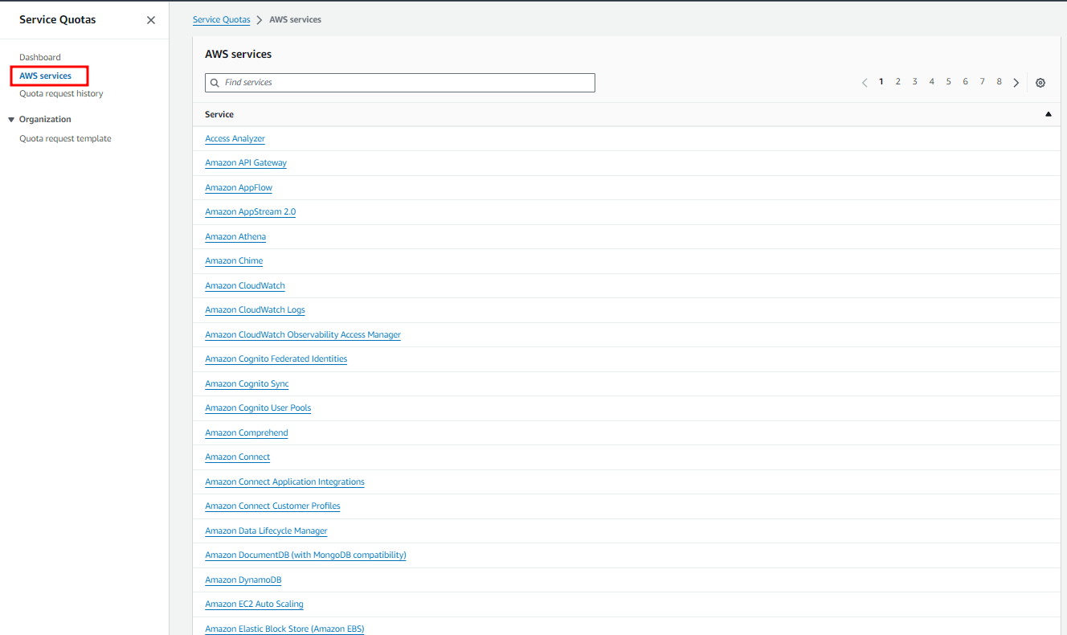Open the Amazon Connect link
This screenshot has width=1067, height=635.
click(238, 457)
